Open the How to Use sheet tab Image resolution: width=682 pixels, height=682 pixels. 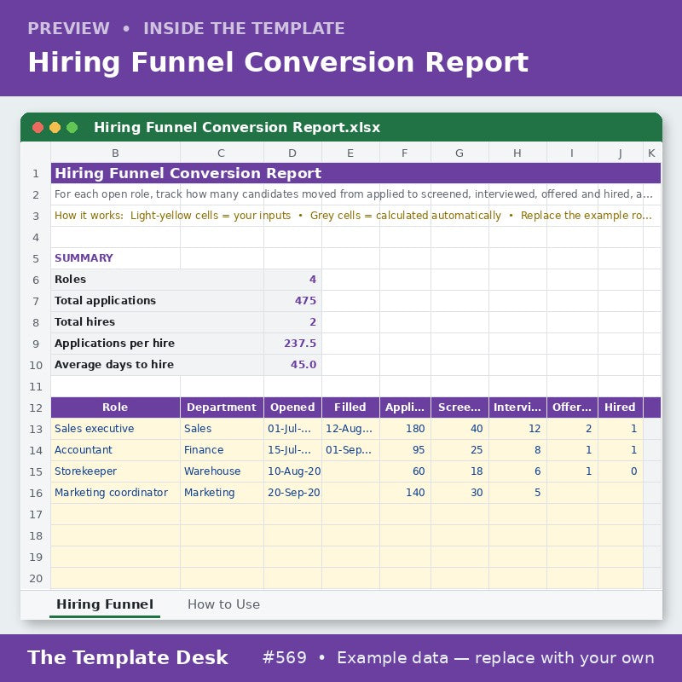pyautogui.click(x=223, y=604)
